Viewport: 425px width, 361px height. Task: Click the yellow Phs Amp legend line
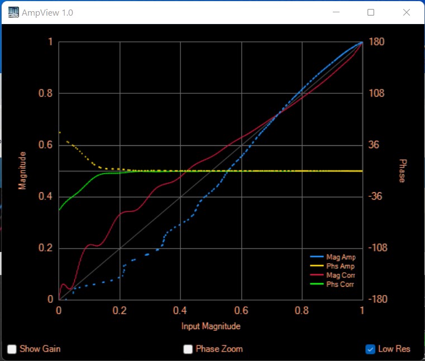point(317,267)
